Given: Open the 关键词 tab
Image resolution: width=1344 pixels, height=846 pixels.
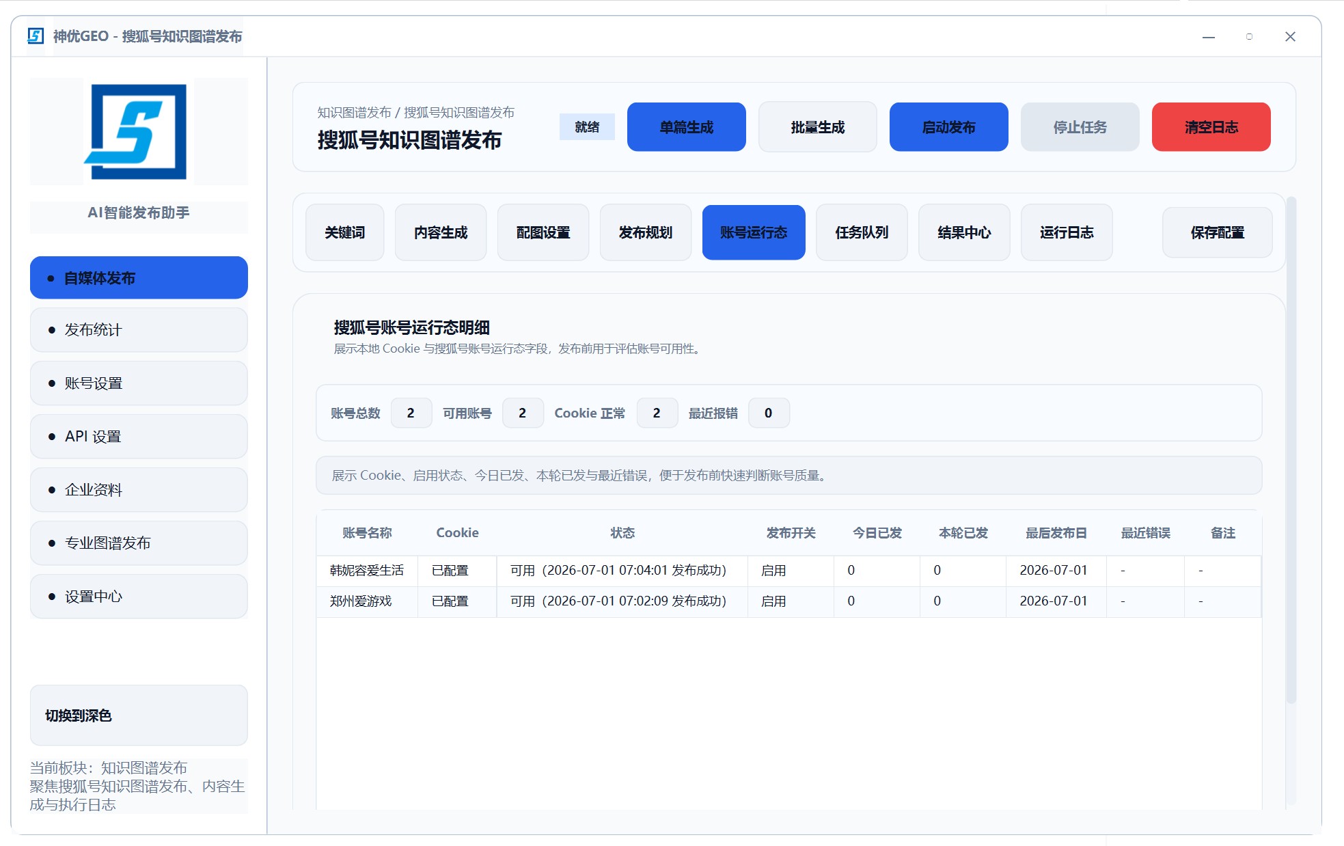Looking at the screenshot, I should tap(344, 232).
